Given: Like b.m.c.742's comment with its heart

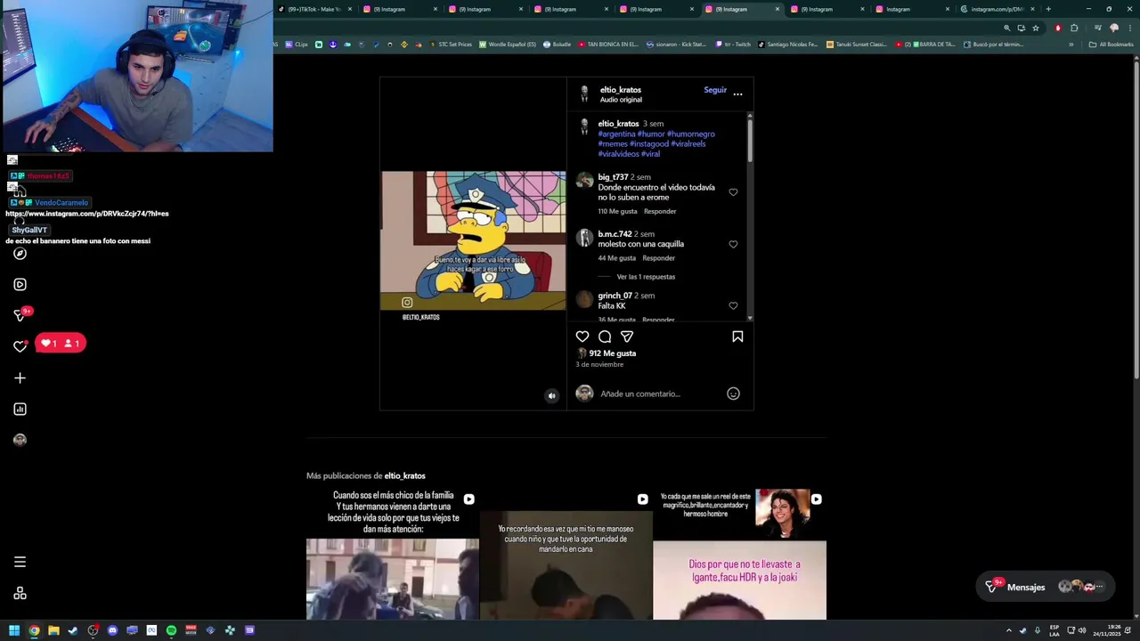Looking at the screenshot, I should click(733, 244).
